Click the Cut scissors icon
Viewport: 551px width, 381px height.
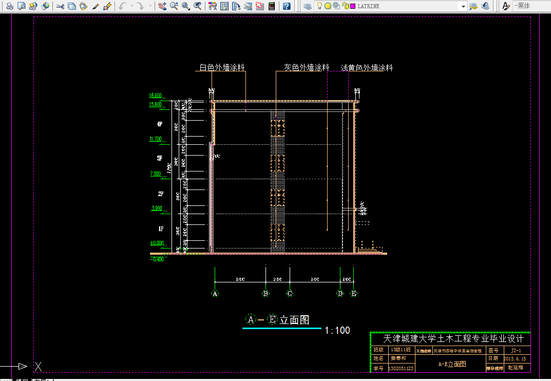(60, 6)
